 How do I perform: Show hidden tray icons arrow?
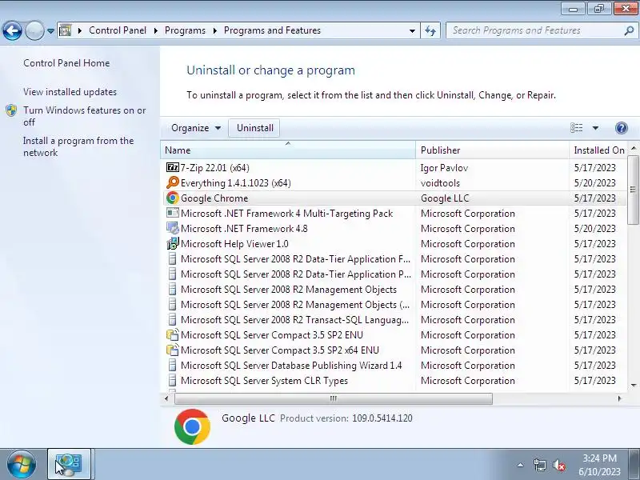tap(521, 465)
